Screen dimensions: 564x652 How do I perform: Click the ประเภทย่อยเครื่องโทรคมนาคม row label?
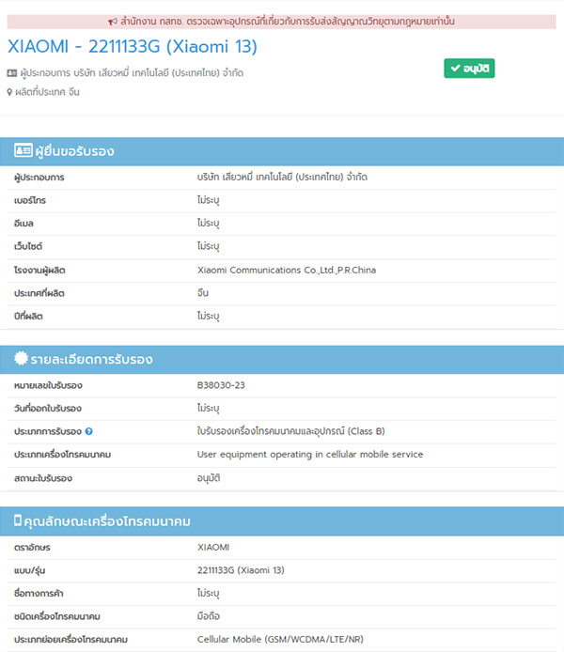pos(70,640)
